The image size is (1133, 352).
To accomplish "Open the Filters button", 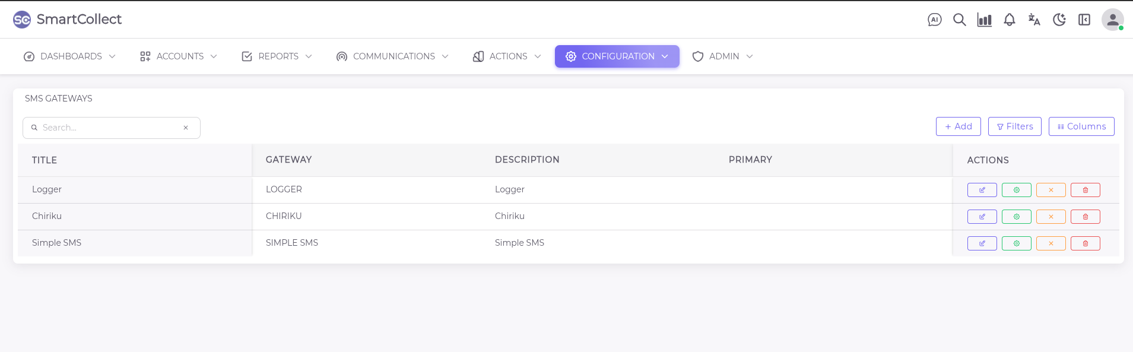I will (x=1015, y=126).
